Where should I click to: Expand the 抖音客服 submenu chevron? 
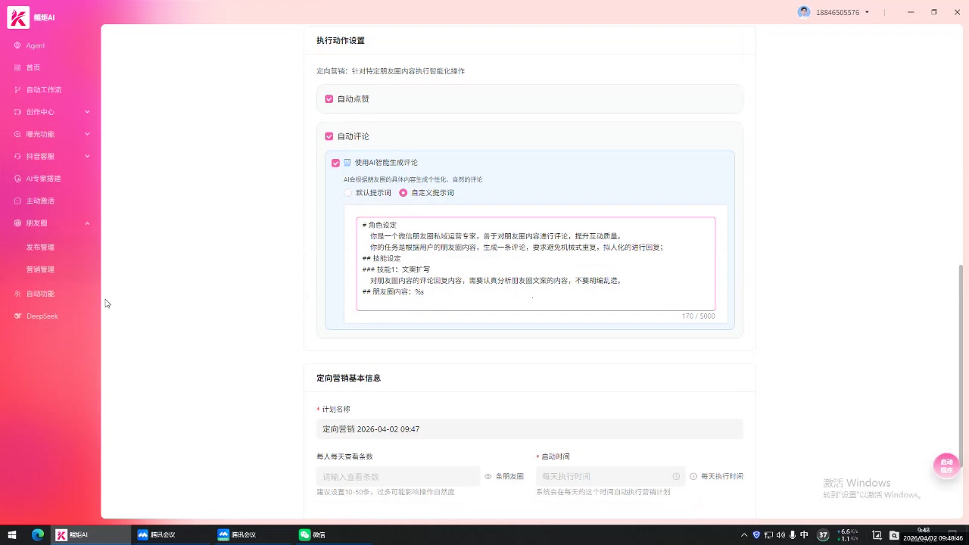pos(87,156)
